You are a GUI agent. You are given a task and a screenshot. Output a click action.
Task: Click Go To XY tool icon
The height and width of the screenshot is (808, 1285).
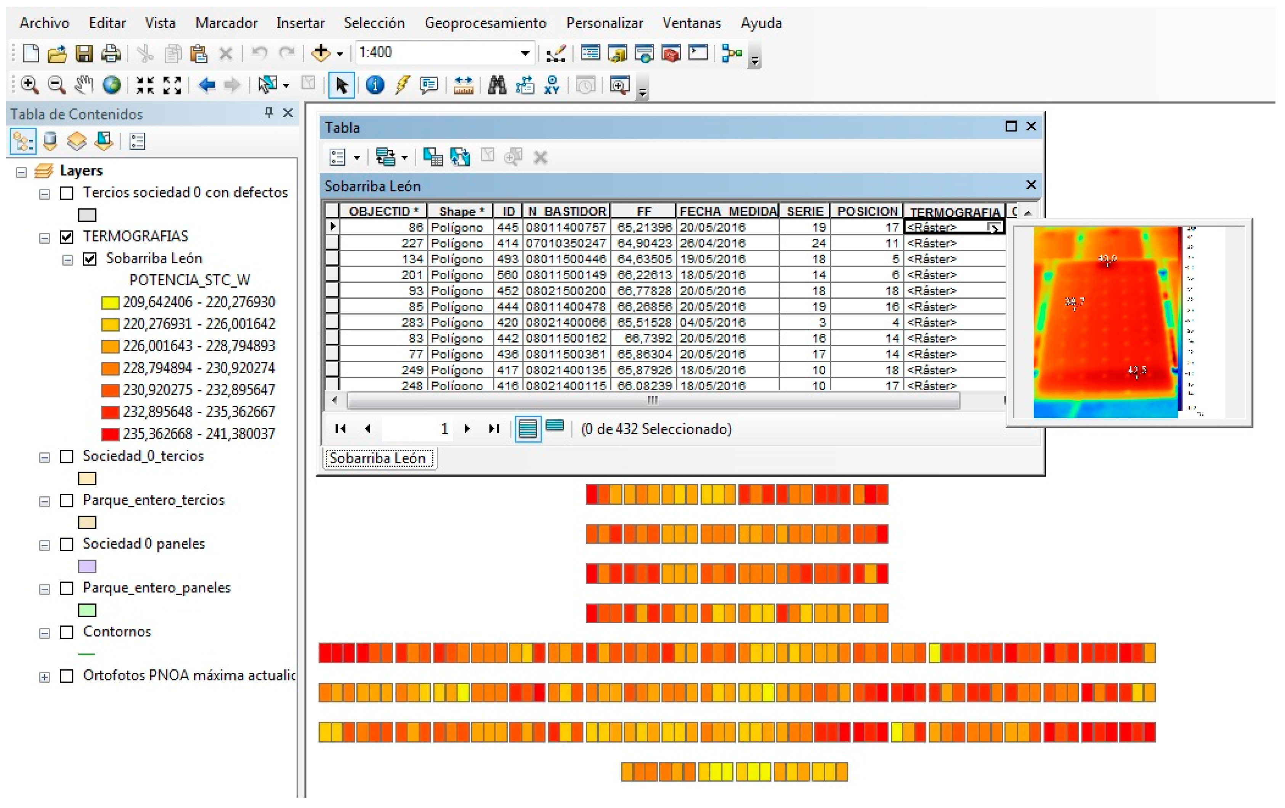pyautogui.click(x=552, y=85)
